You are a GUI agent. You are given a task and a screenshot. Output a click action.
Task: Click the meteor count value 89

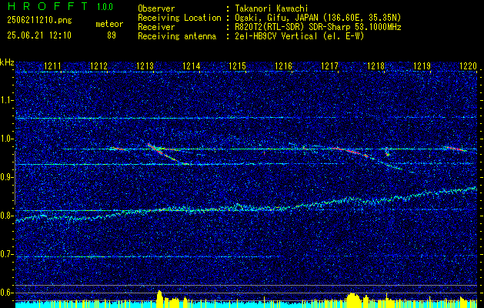pyautogui.click(x=112, y=35)
